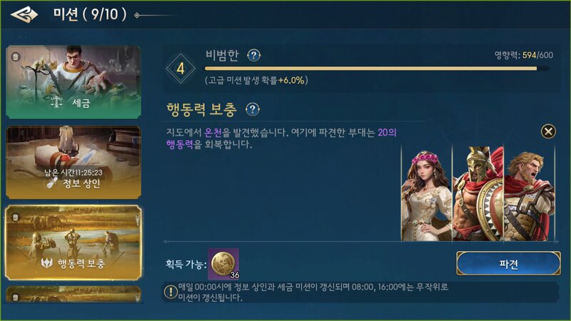The image size is (571, 321).
Task: Close the hero selection with X icon
Action: pyautogui.click(x=548, y=131)
